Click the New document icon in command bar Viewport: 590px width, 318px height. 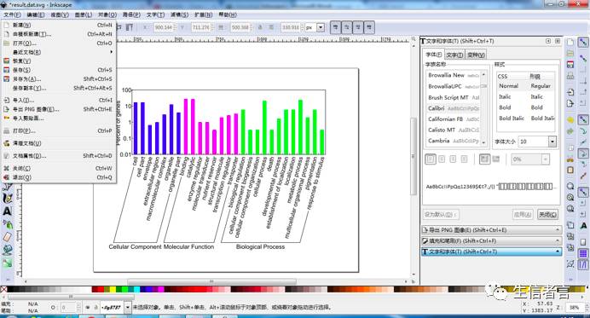[570, 42]
